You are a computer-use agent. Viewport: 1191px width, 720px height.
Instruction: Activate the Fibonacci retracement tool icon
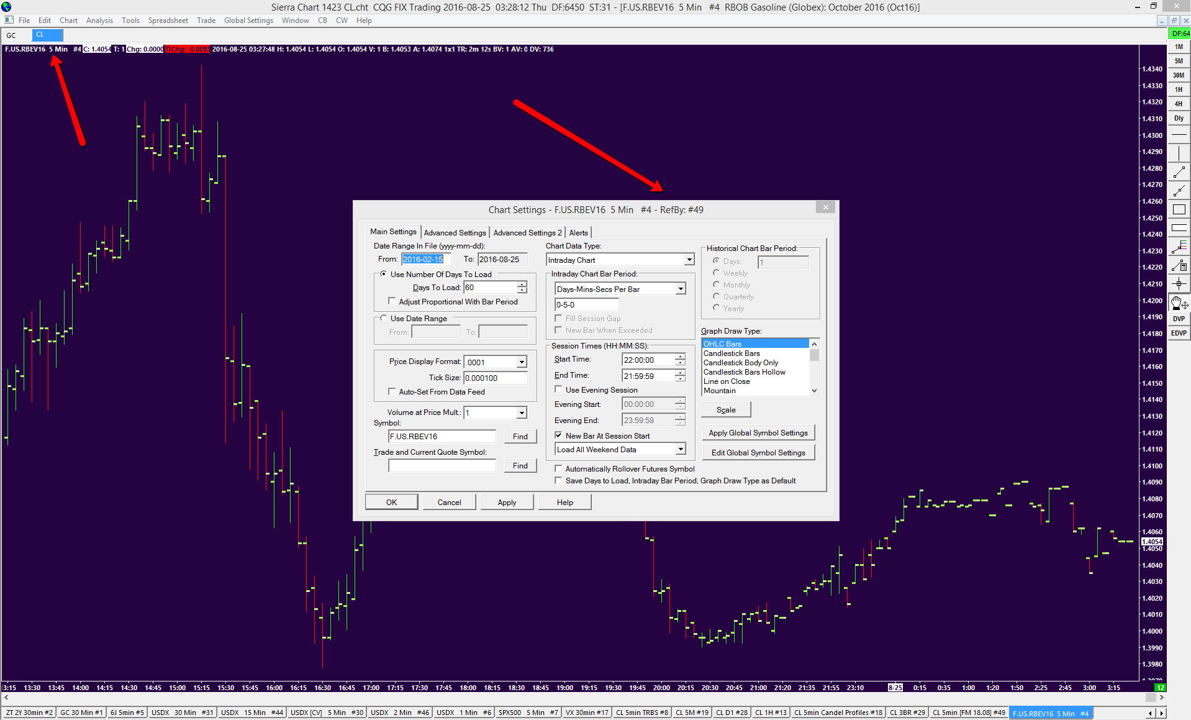1178,247
